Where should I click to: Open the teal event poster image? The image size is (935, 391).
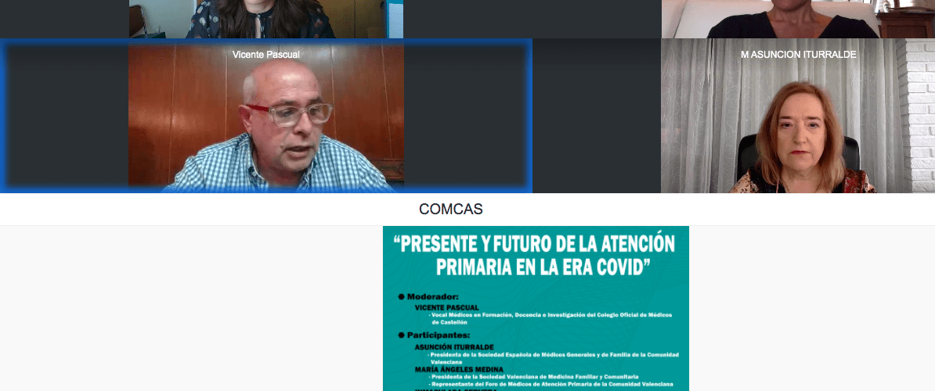point(536,308)
